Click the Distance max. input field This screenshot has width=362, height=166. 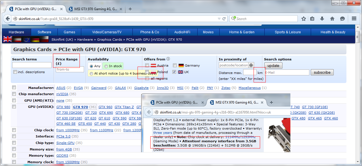tap(250, 73)
